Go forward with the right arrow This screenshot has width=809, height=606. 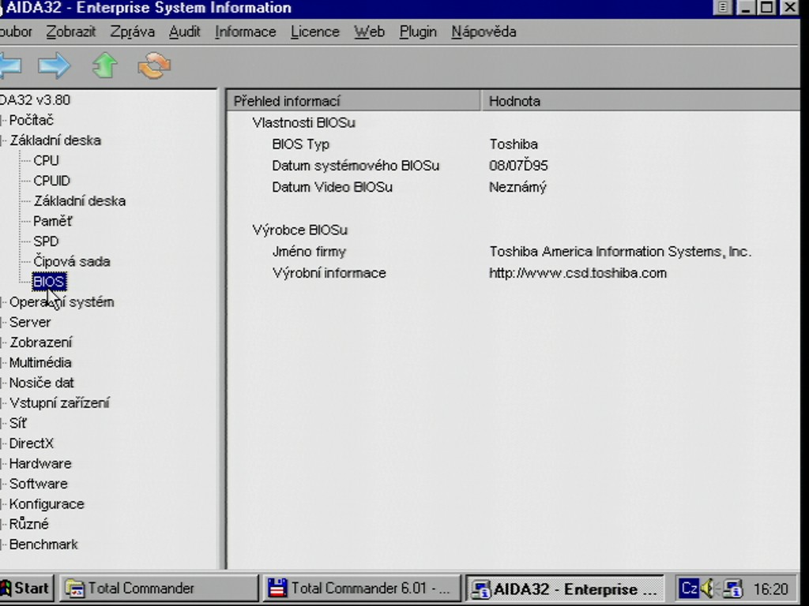coord(55,65)
